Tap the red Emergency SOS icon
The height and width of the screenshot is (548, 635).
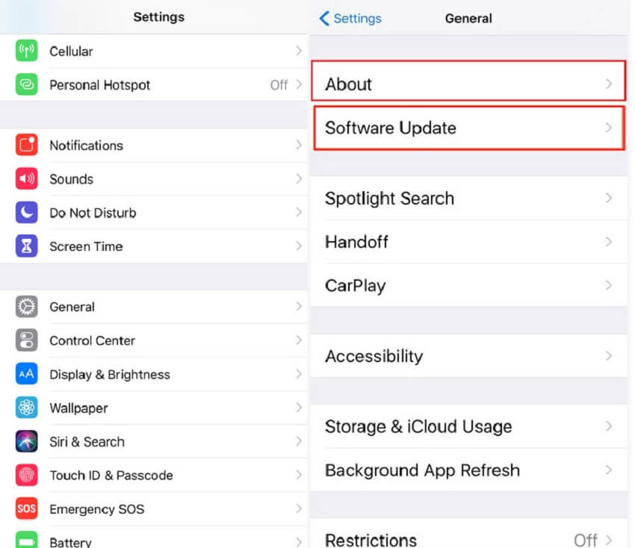[x=26, y=509]
